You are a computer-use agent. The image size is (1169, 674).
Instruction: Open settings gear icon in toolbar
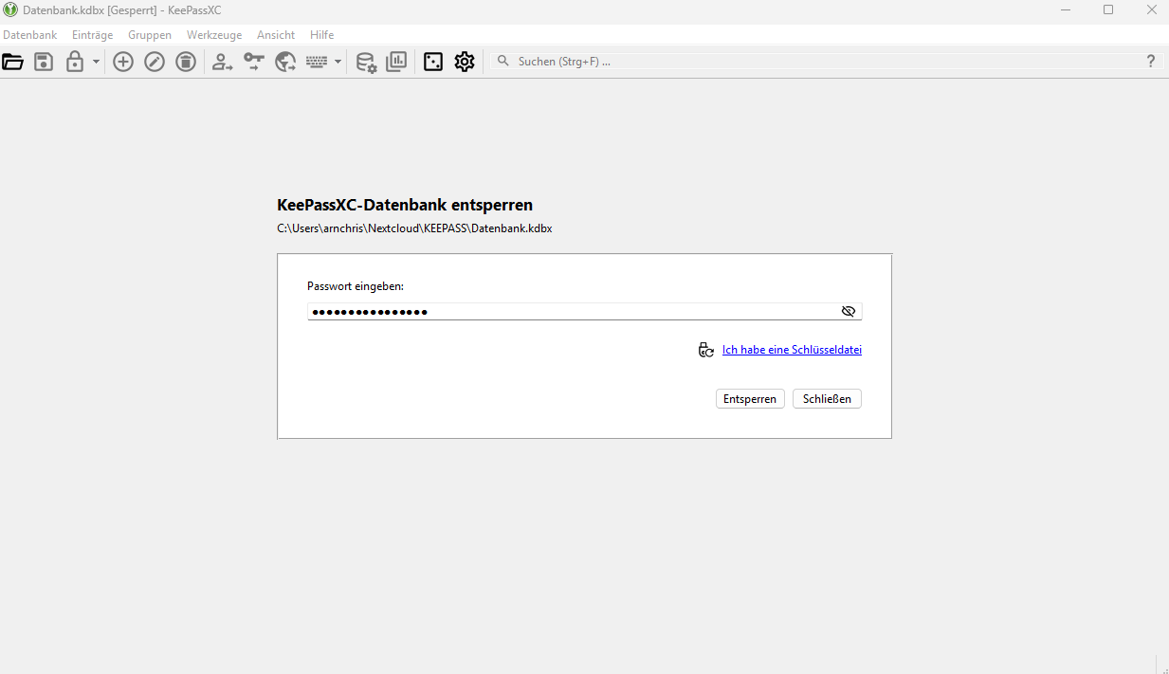point(464,62)
